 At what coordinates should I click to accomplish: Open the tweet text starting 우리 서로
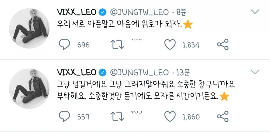coord(125,25)
